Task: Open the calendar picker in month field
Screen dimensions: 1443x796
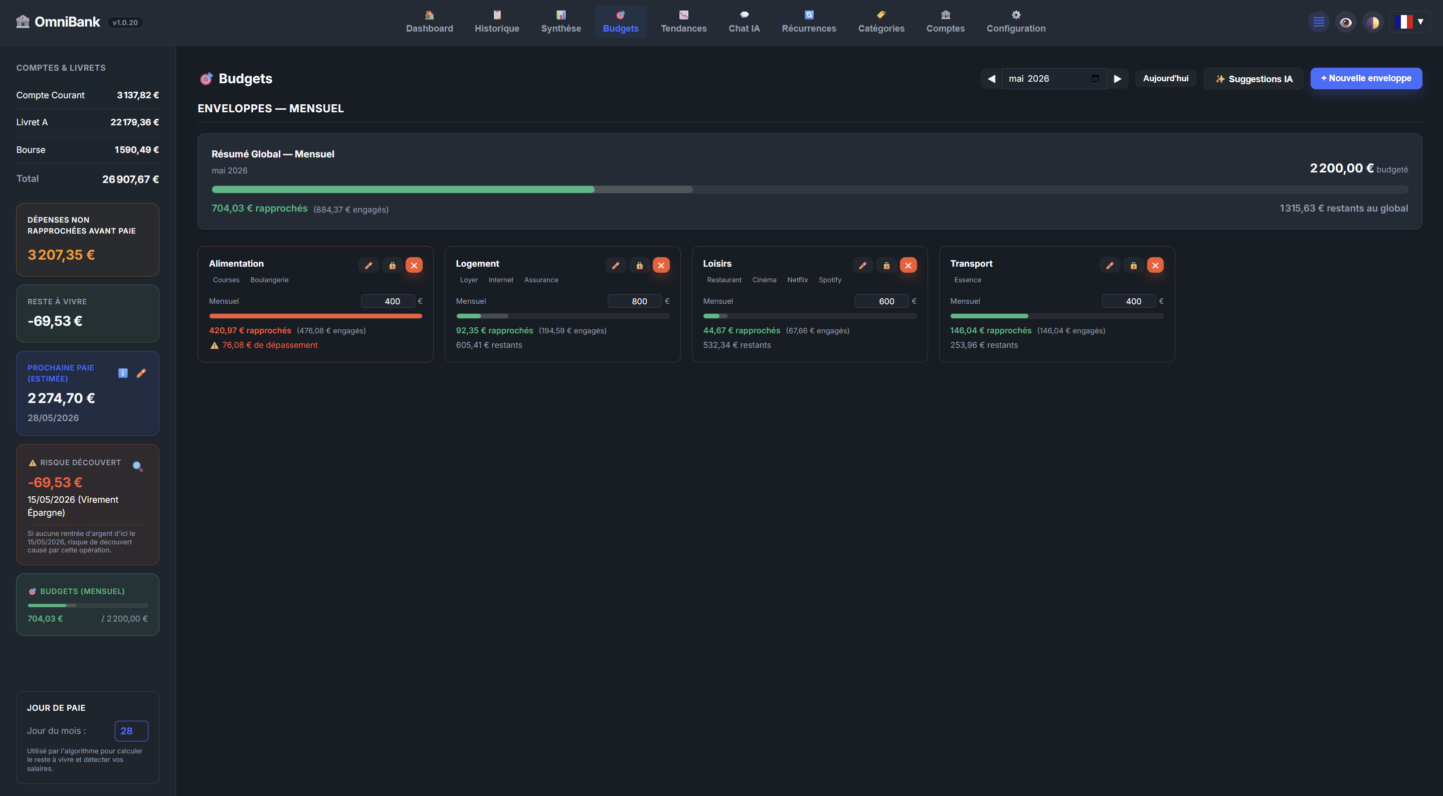Action: click(1095, 78)
